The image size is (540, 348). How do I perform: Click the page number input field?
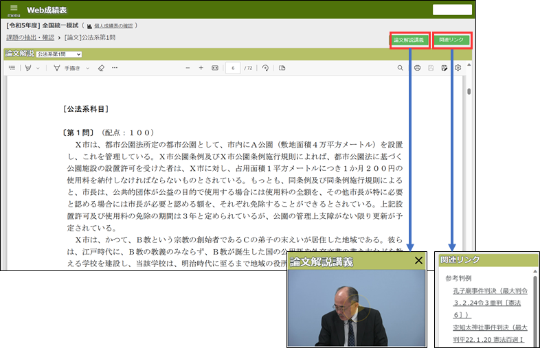(x=234, y=68)
